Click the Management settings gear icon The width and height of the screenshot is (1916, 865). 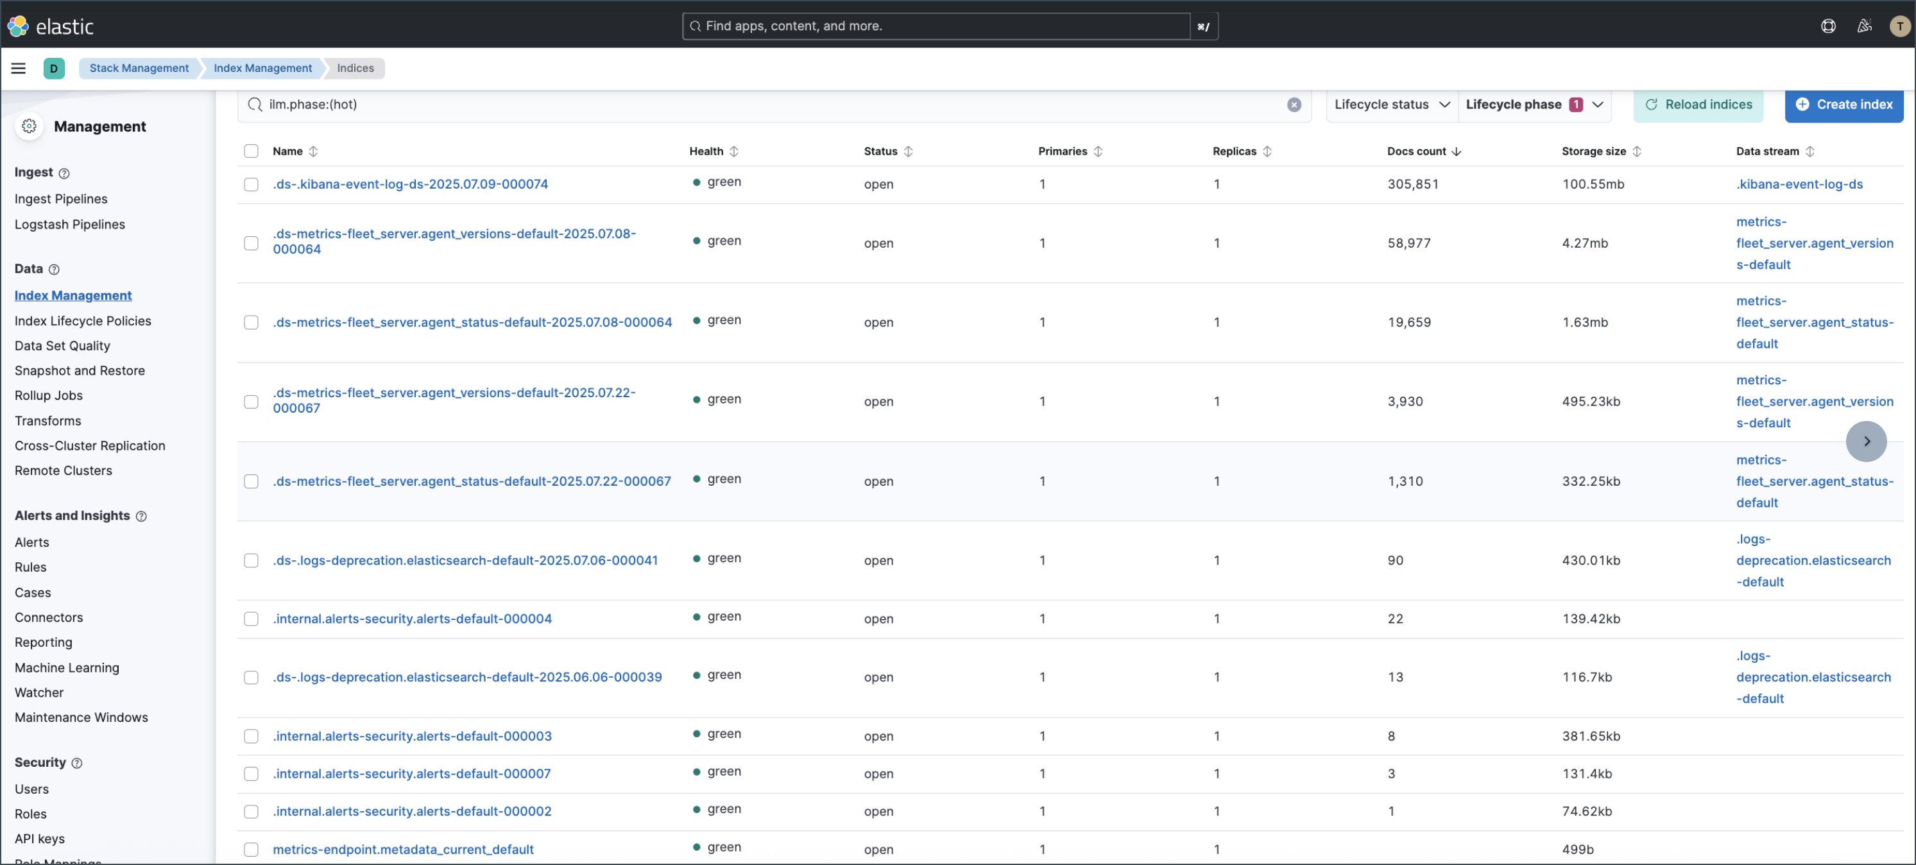[x=29, y=126]
